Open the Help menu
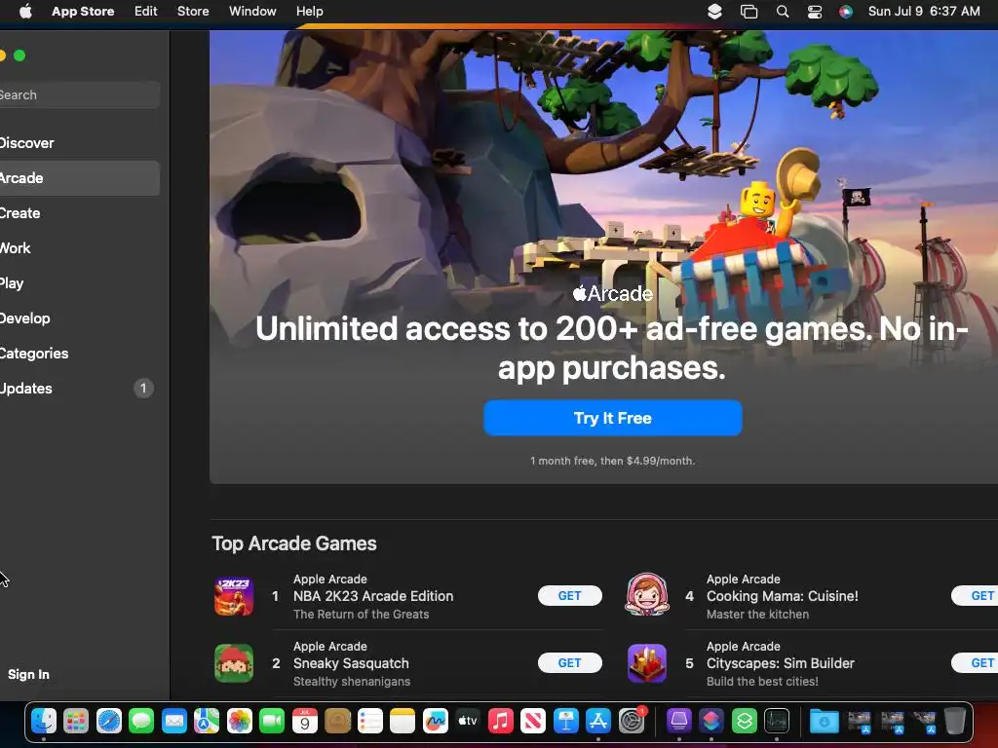Viewport: 998px width, 748px height. coord(309,12)
